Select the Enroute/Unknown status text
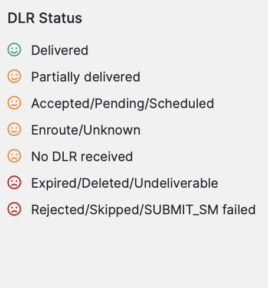This screenshot has width=268, height=288. [86, 130]
